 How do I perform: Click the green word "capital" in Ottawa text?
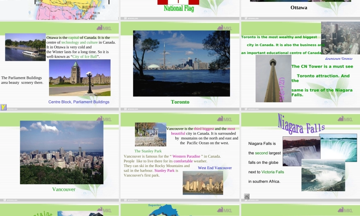[x=73, y=37]
